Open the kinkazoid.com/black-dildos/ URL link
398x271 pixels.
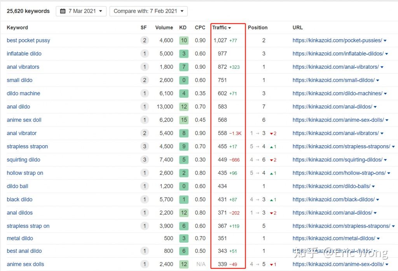[x=333, y=200]
